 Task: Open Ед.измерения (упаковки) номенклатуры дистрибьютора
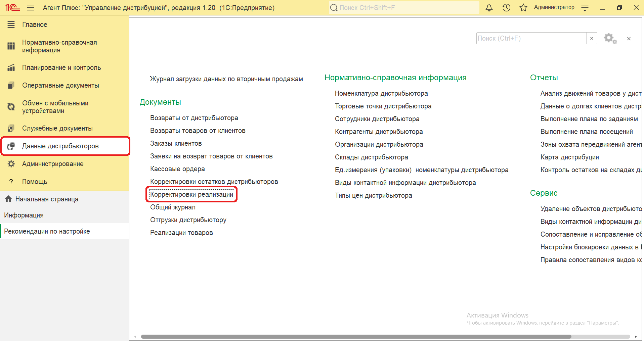click(x=422, y=170)
